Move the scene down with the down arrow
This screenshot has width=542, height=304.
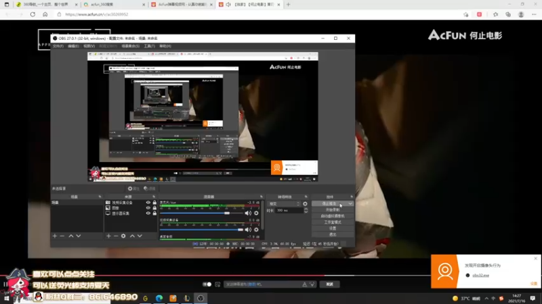tap(79, 236)
